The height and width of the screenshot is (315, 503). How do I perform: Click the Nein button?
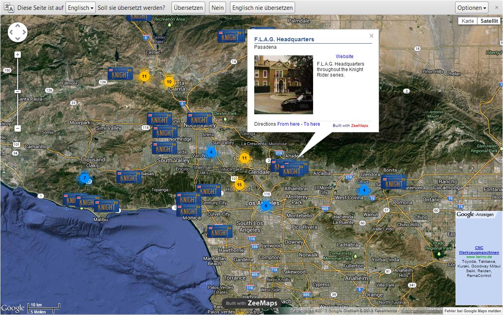pos(217,7)
